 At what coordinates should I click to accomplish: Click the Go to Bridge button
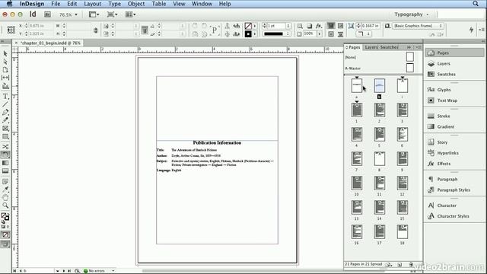click(47, 14)
